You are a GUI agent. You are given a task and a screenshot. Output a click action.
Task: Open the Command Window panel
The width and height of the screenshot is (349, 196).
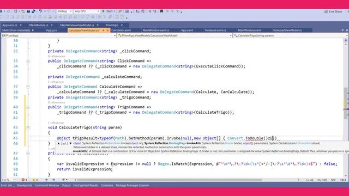click(47, 185)
